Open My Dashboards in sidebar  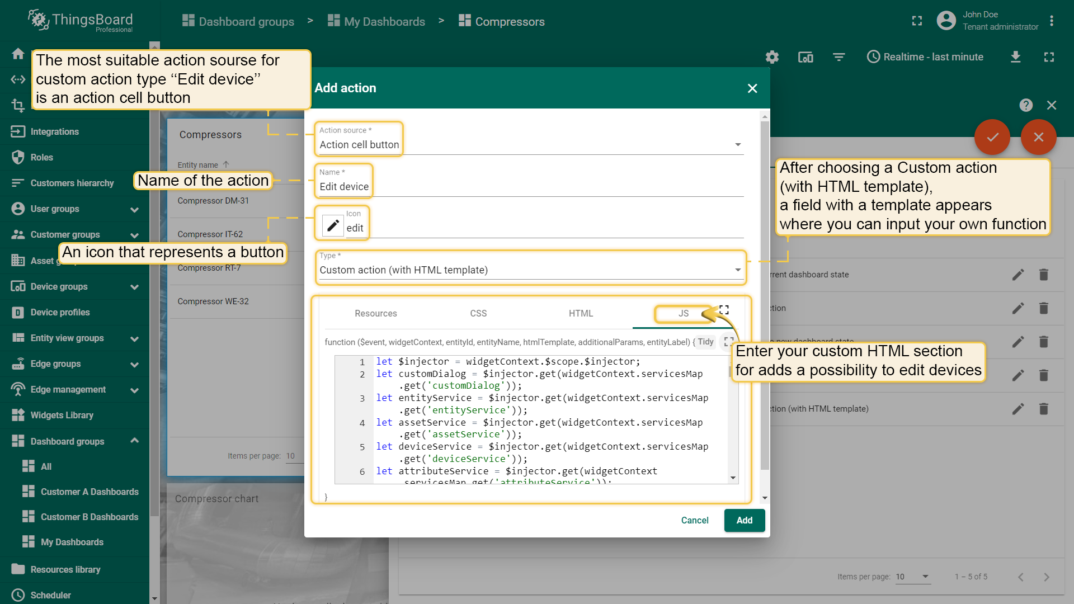point(74,542)
